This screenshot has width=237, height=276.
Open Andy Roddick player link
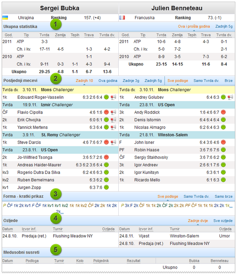(147, 112)
